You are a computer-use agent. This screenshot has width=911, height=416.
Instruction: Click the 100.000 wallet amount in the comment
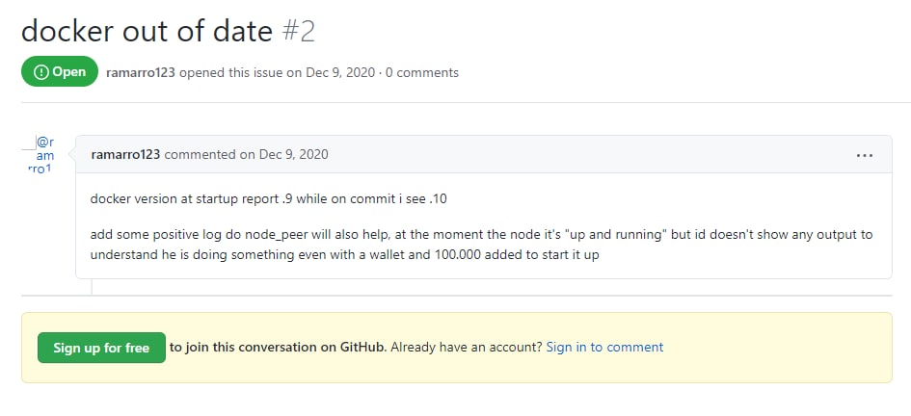coord(457,255)
